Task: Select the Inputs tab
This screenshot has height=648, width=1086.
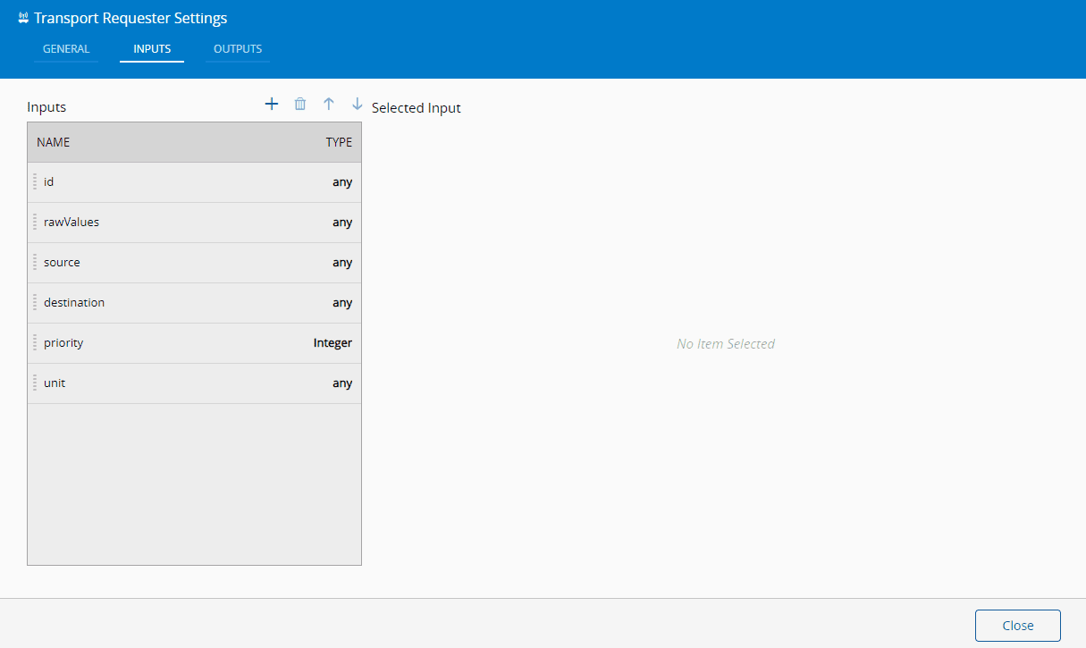Action: (x=152, y=49)
